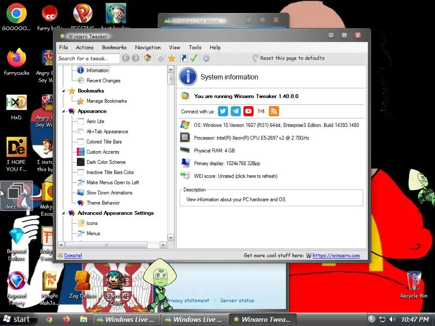The width and height of the screenshot is (435, 326).
Task: Open the Telegram link icon
Action: pyautogui.click(x=235, y=111)
